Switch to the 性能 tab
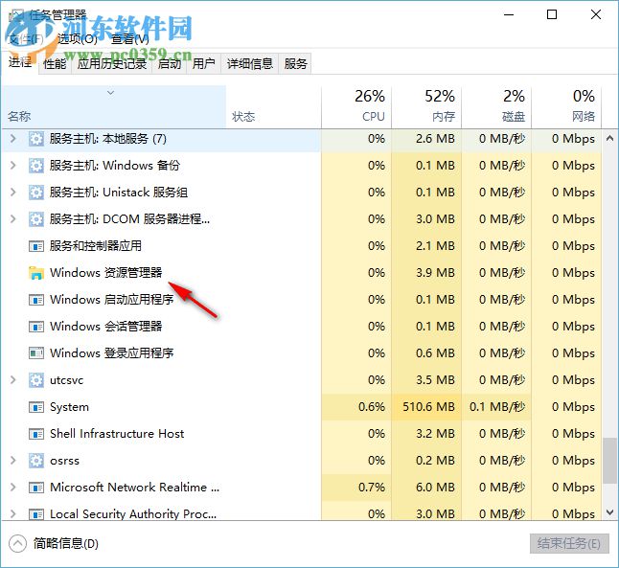This screenshot has height=568, width=619. [x=55, y=64]
